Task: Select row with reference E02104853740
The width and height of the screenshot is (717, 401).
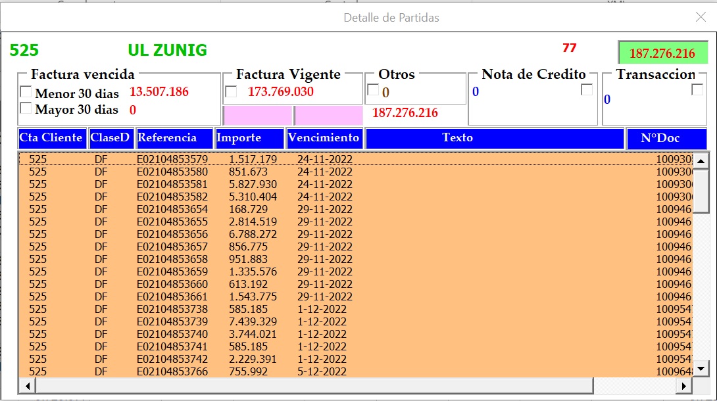Action: point(356,334)
